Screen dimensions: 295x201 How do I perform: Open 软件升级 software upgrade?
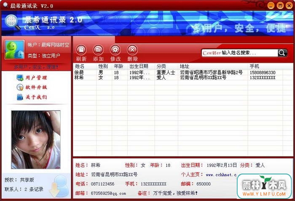36,87
